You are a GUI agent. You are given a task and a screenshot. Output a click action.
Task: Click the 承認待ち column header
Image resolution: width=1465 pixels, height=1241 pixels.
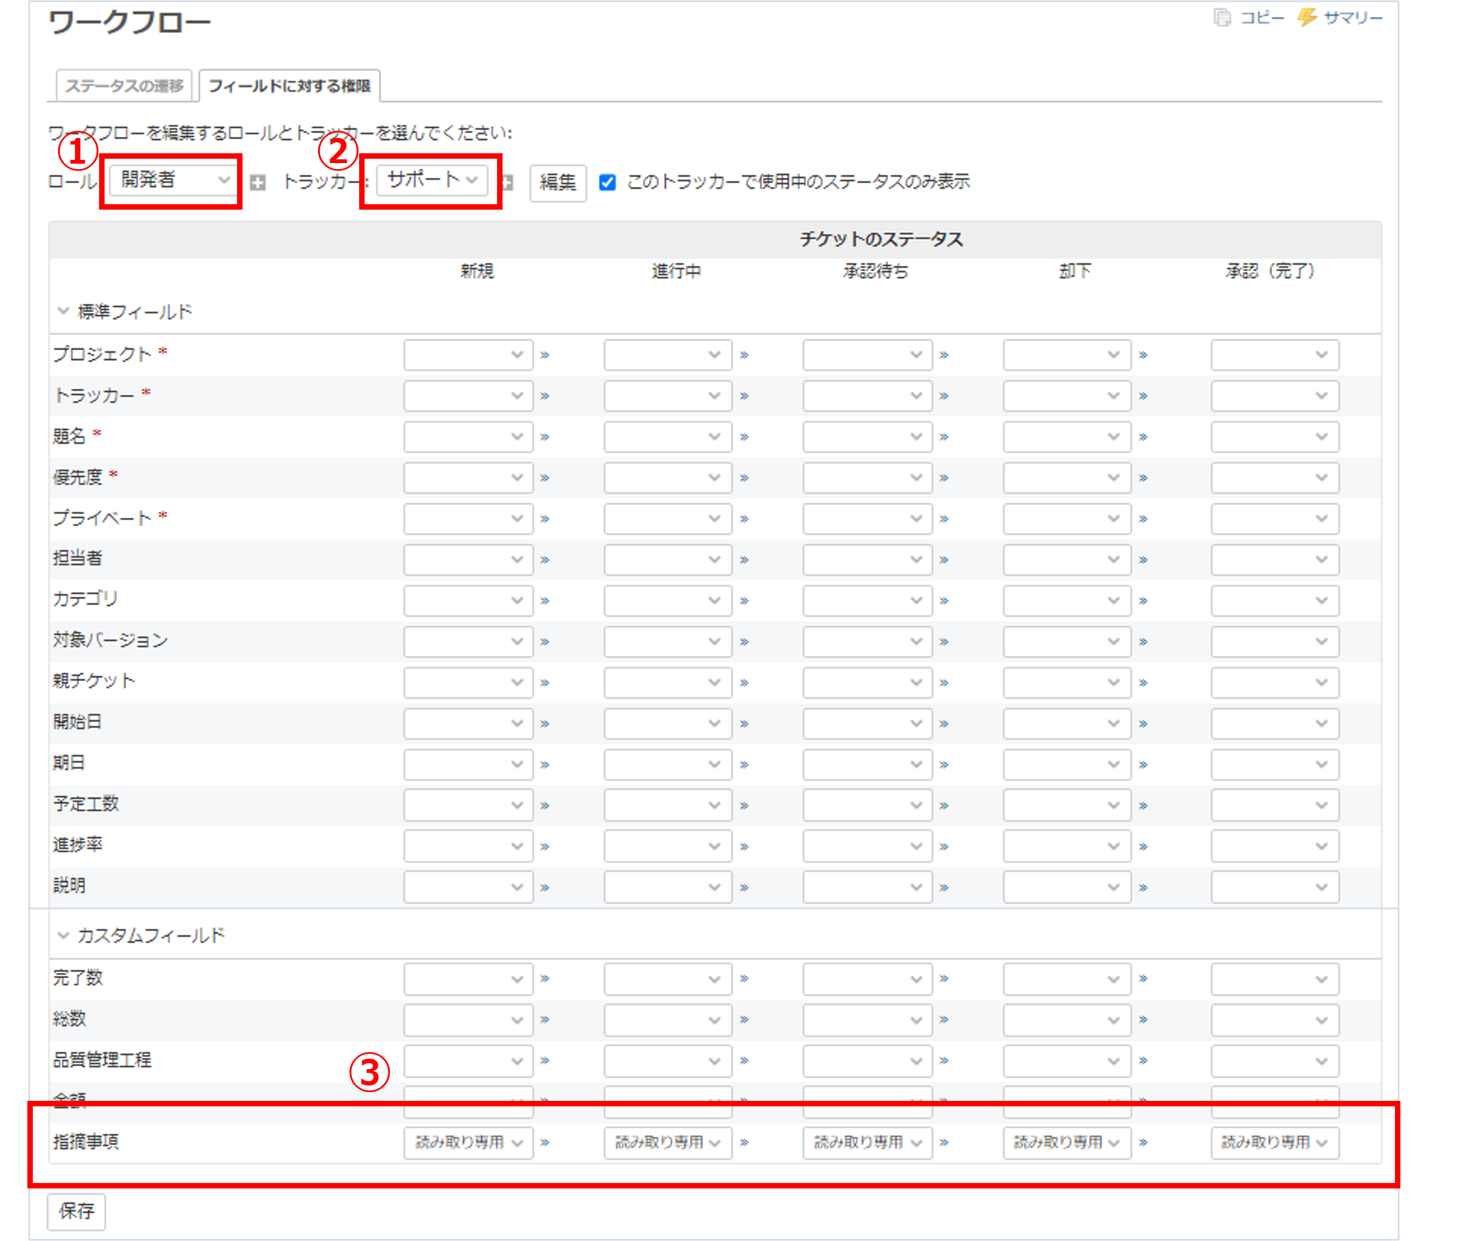click(876, 272)
